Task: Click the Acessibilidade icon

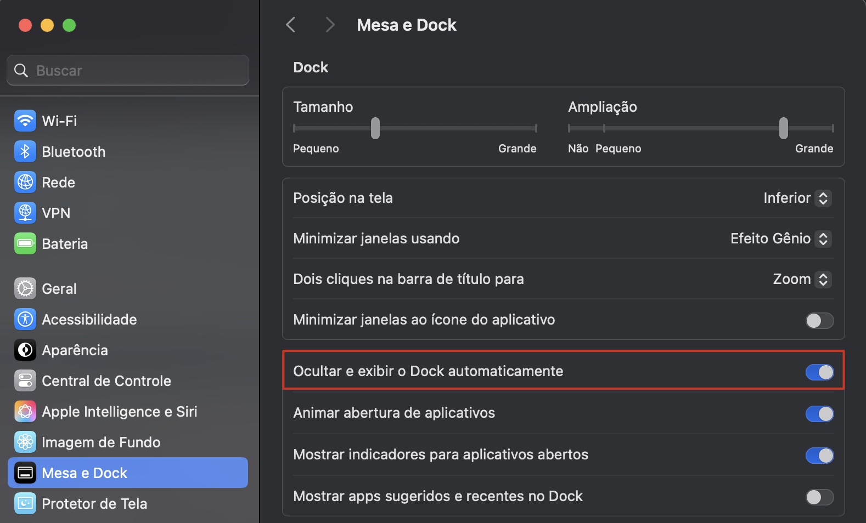Action: coord(25,319)
